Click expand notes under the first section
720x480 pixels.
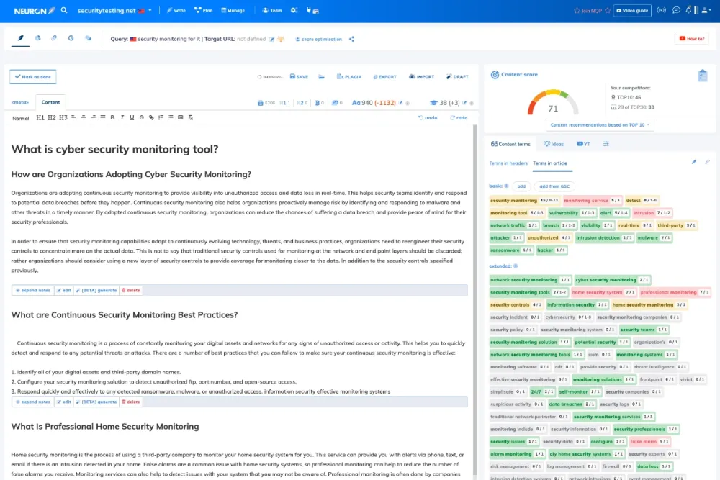click(x=32, y=291)
